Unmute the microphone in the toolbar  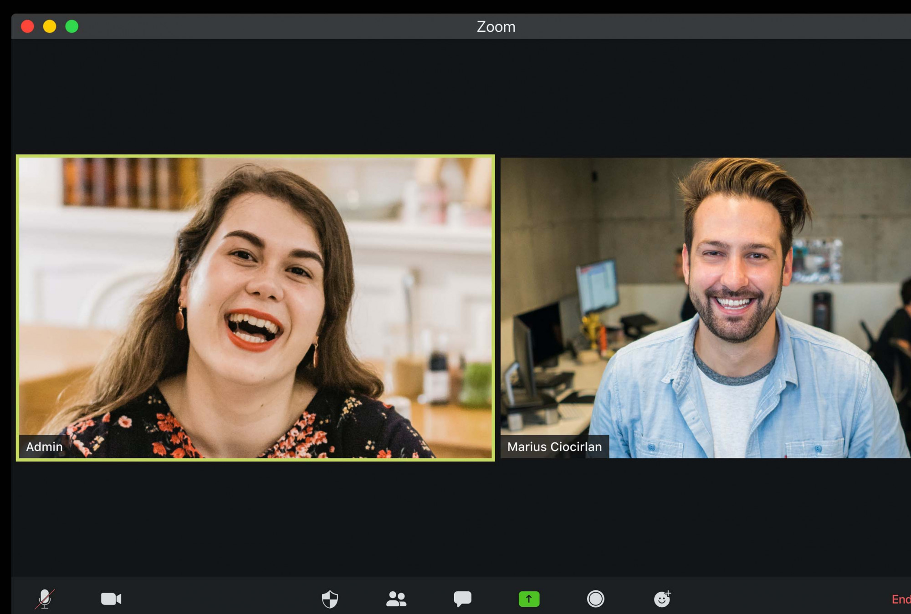pyautogui.click(x=45, y=599)
